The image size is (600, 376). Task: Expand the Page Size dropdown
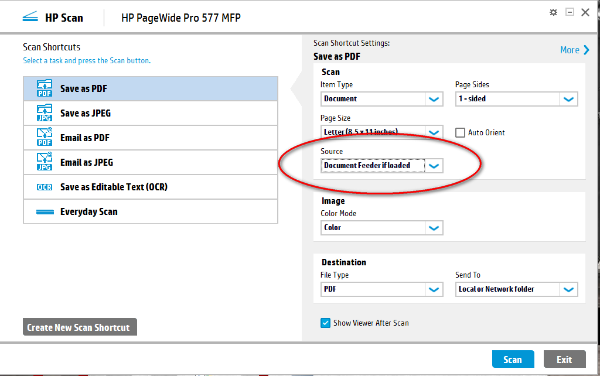click(x=434, y=132)
